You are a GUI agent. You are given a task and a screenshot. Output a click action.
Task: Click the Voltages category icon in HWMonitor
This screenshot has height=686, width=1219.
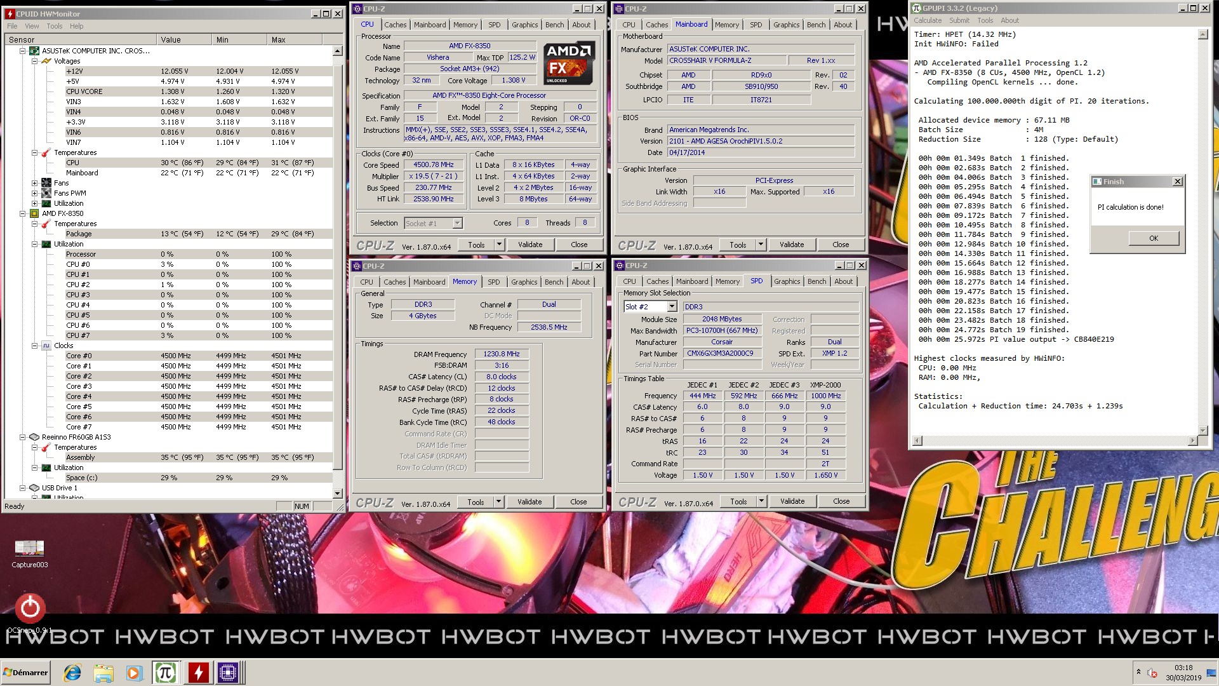(x=46, y=61)
